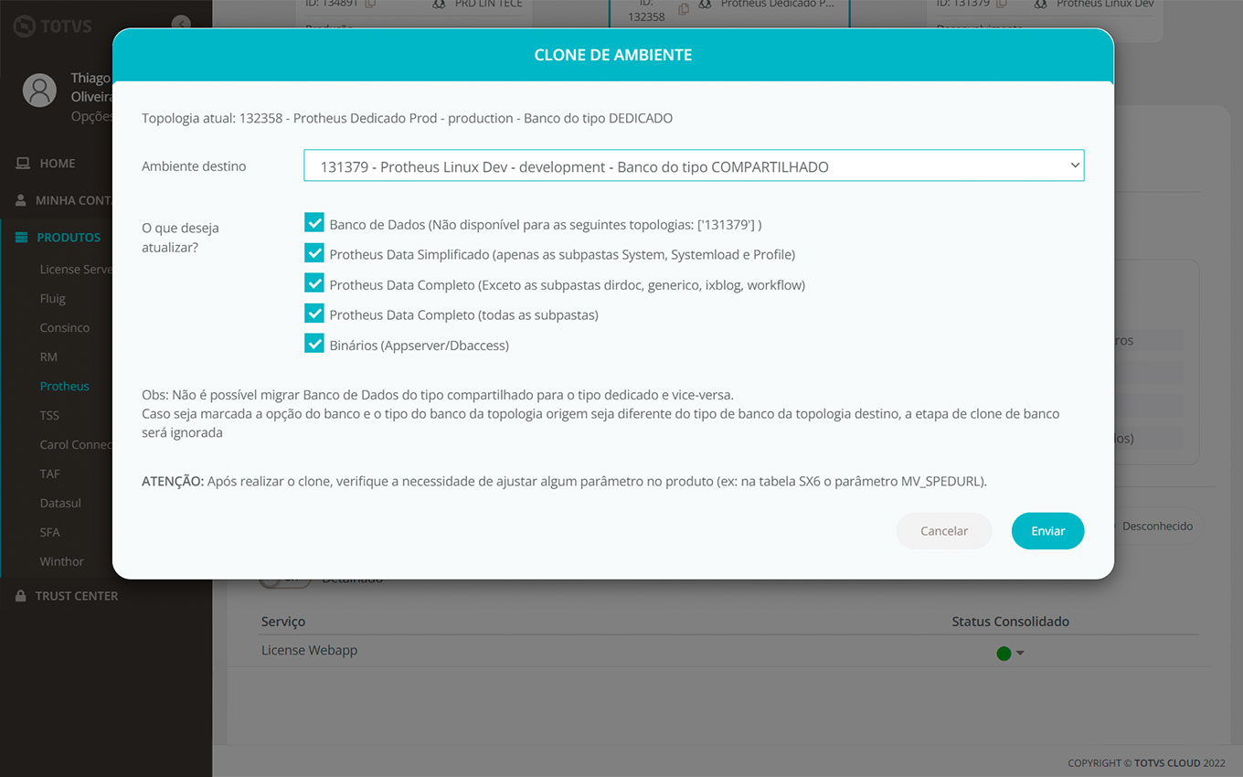Screen dimensions: 1243x777
Task: Copy environment ID 132358 icon
Action: point(684,9)
